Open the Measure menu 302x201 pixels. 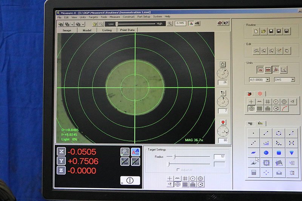click(115, 17)
